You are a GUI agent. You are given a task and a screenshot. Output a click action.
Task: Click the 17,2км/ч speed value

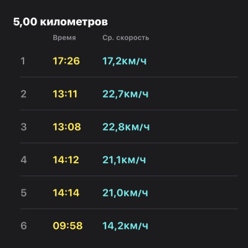125,61
